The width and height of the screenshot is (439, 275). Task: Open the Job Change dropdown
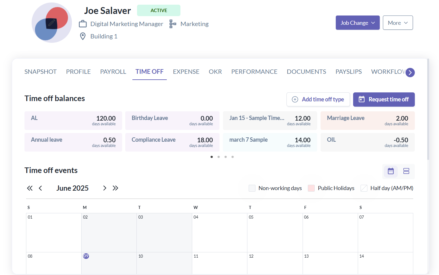coord(358,23)
